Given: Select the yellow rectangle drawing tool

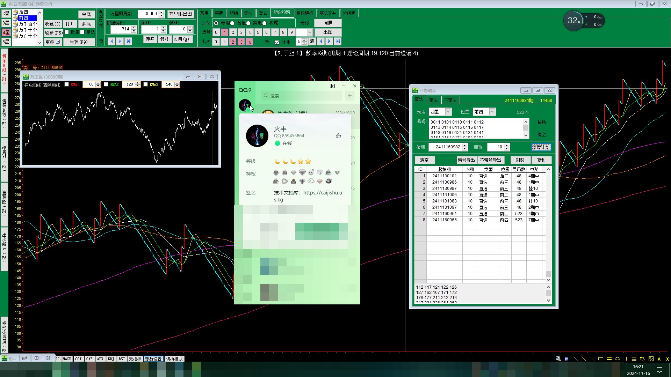Looking at the screenshot, I should (x=601, y=359).
